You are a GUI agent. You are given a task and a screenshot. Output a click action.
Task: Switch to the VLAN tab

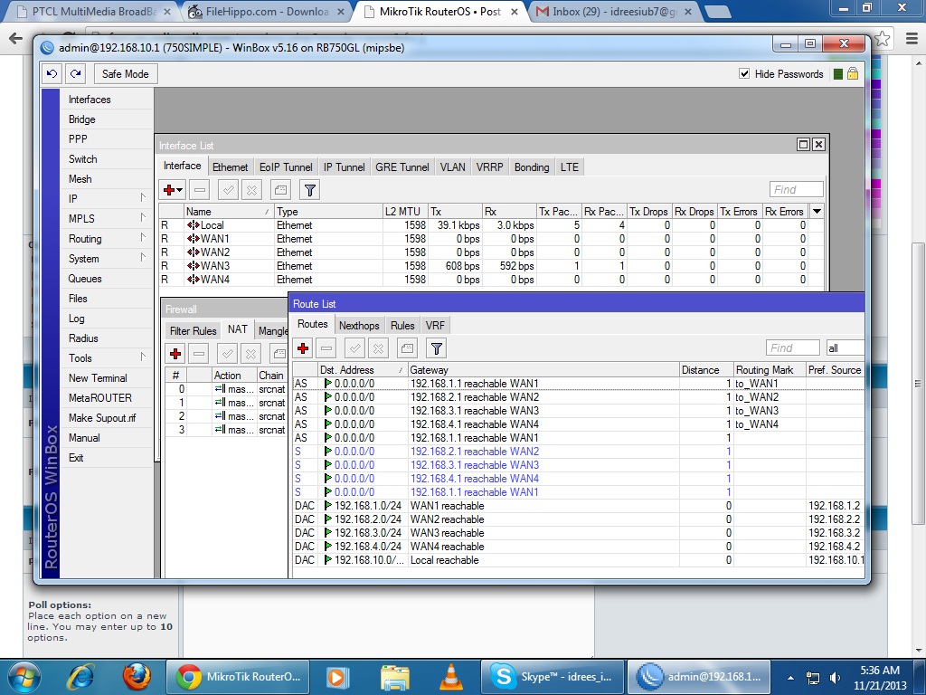click(452, 167)
